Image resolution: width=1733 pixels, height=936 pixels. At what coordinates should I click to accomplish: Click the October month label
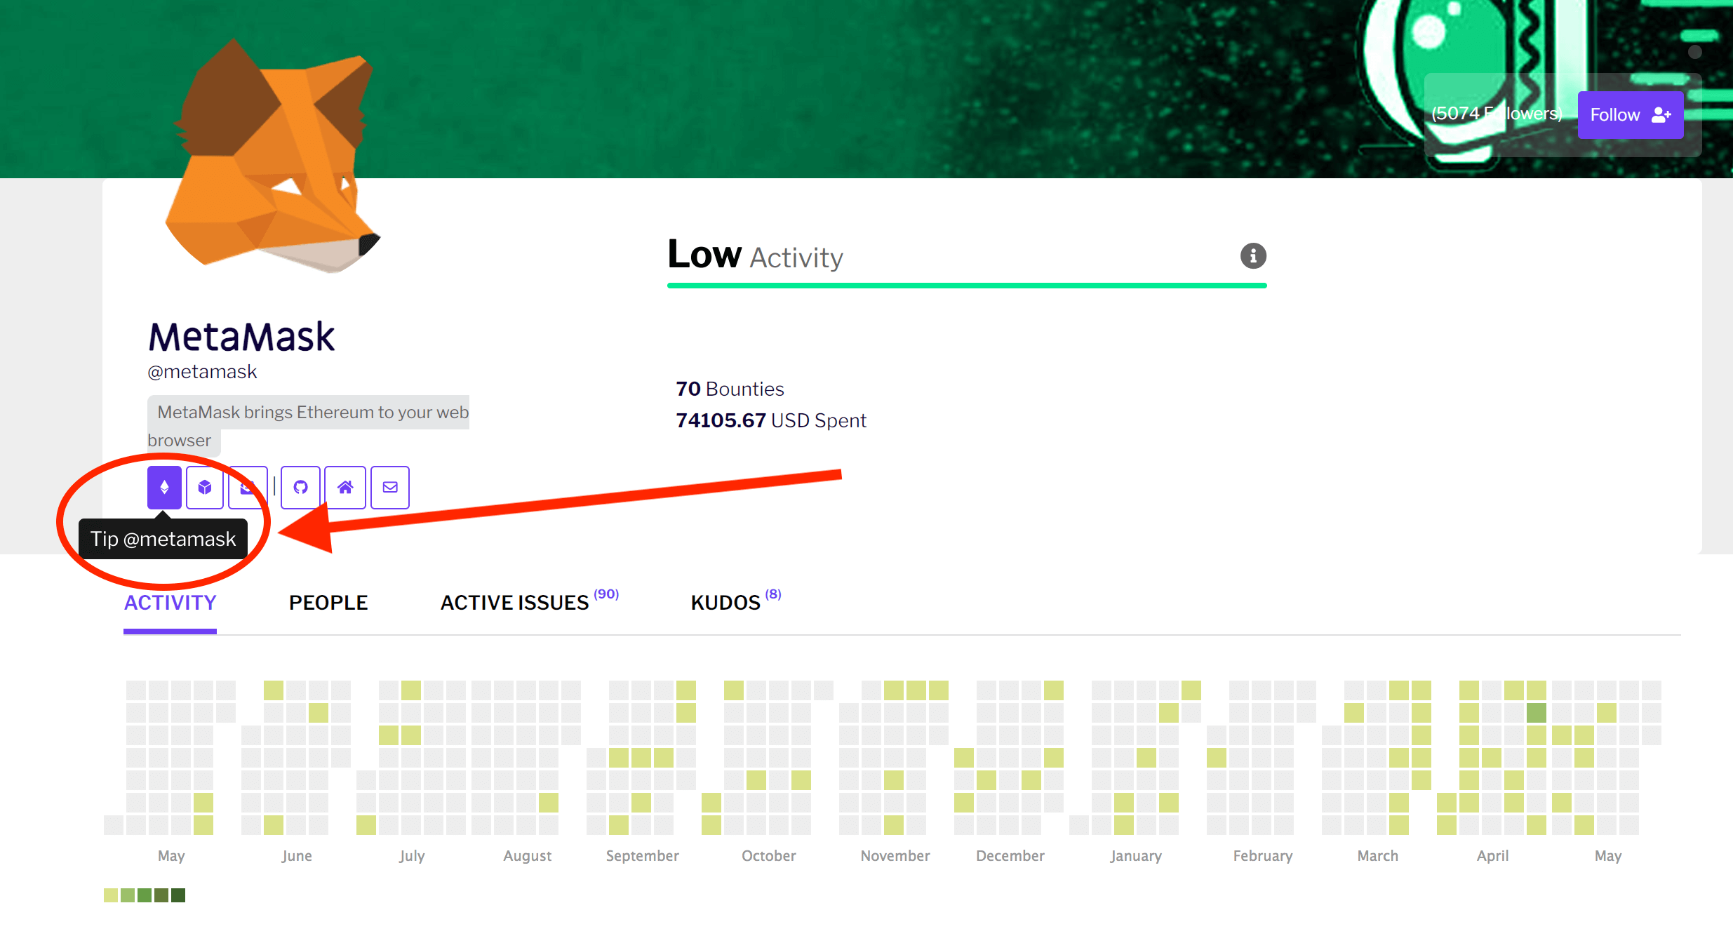click(769, 856)
